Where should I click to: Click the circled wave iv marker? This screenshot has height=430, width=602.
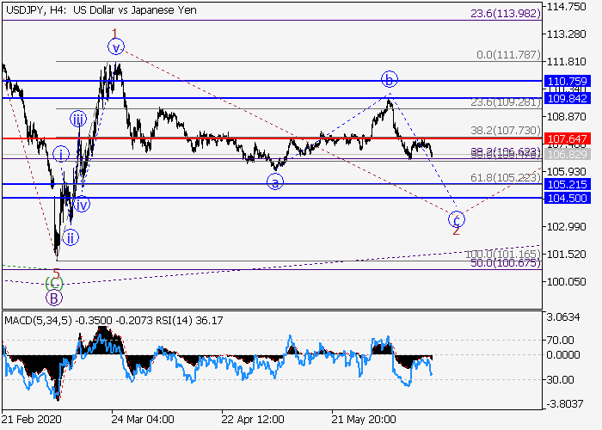[x=82, y=205]
